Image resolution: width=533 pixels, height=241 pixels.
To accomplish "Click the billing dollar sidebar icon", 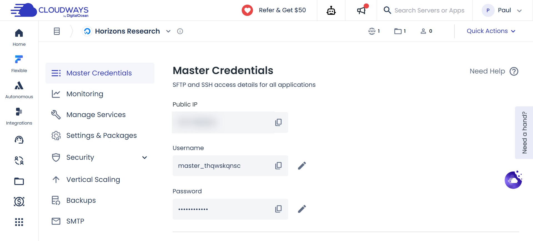I will tap(19, 201).
